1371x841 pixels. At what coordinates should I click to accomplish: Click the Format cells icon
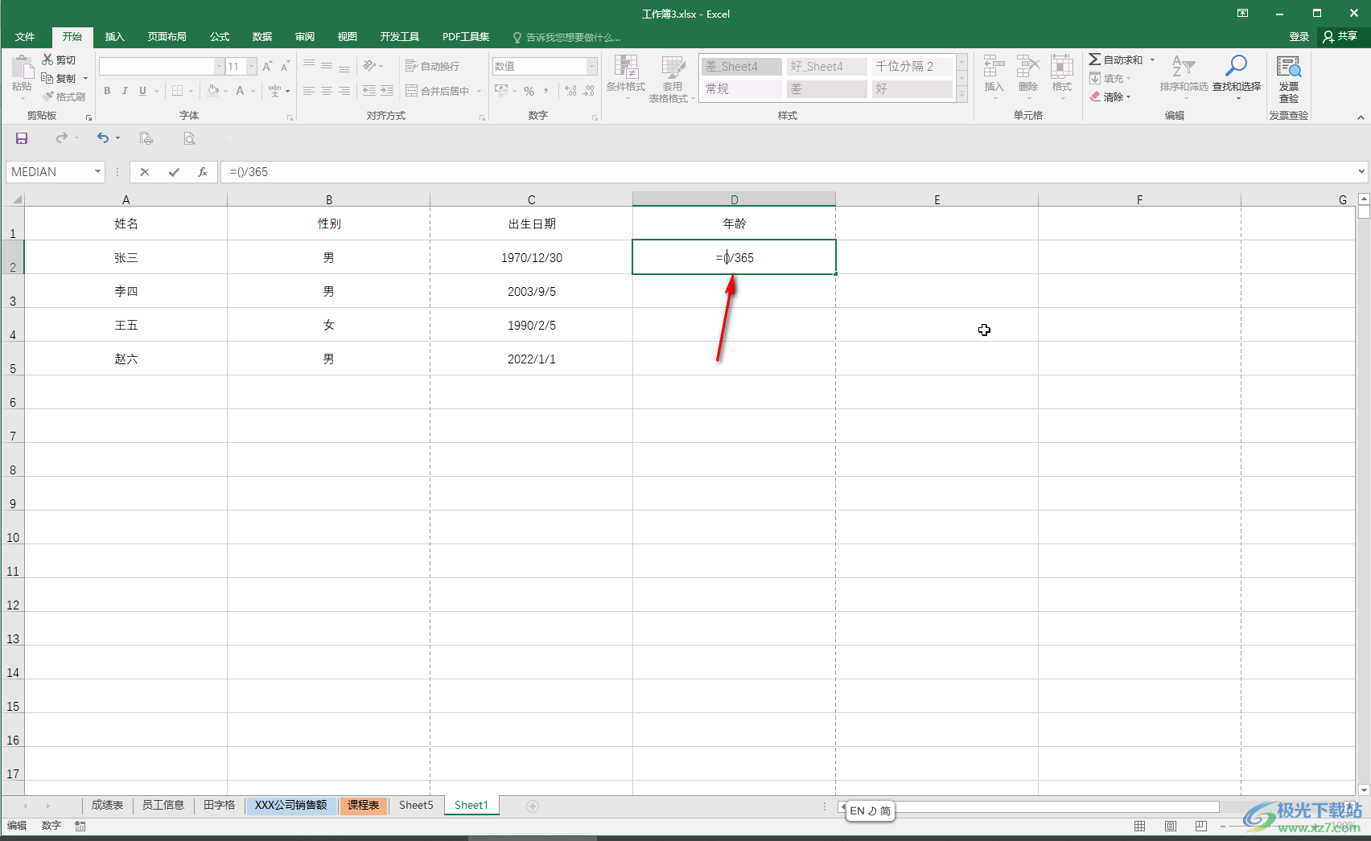tap(1062, 67)
